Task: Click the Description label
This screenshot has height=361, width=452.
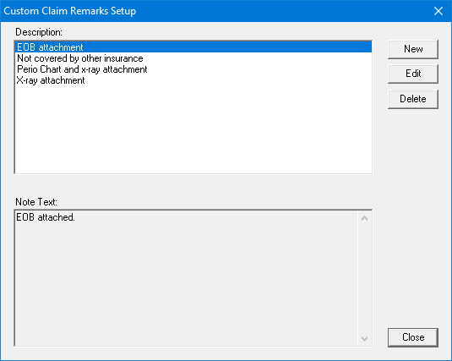Action: 39,32
